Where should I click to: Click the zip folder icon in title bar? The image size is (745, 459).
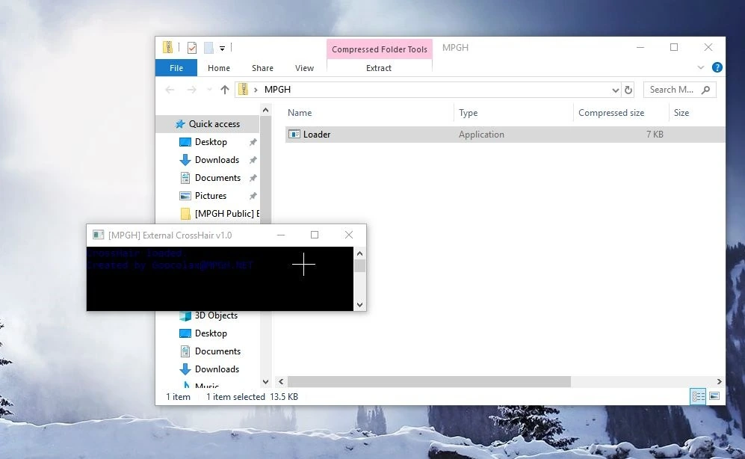click(x=167, y=47)
